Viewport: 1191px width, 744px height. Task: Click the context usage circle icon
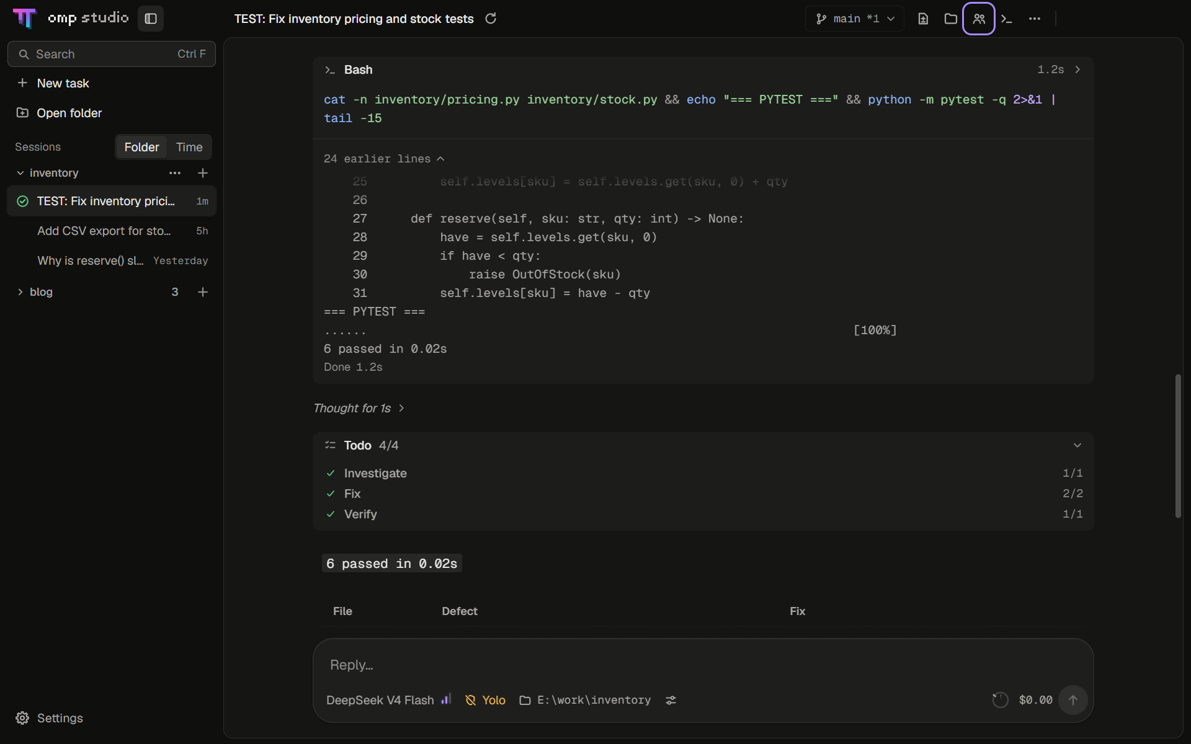1000,700
